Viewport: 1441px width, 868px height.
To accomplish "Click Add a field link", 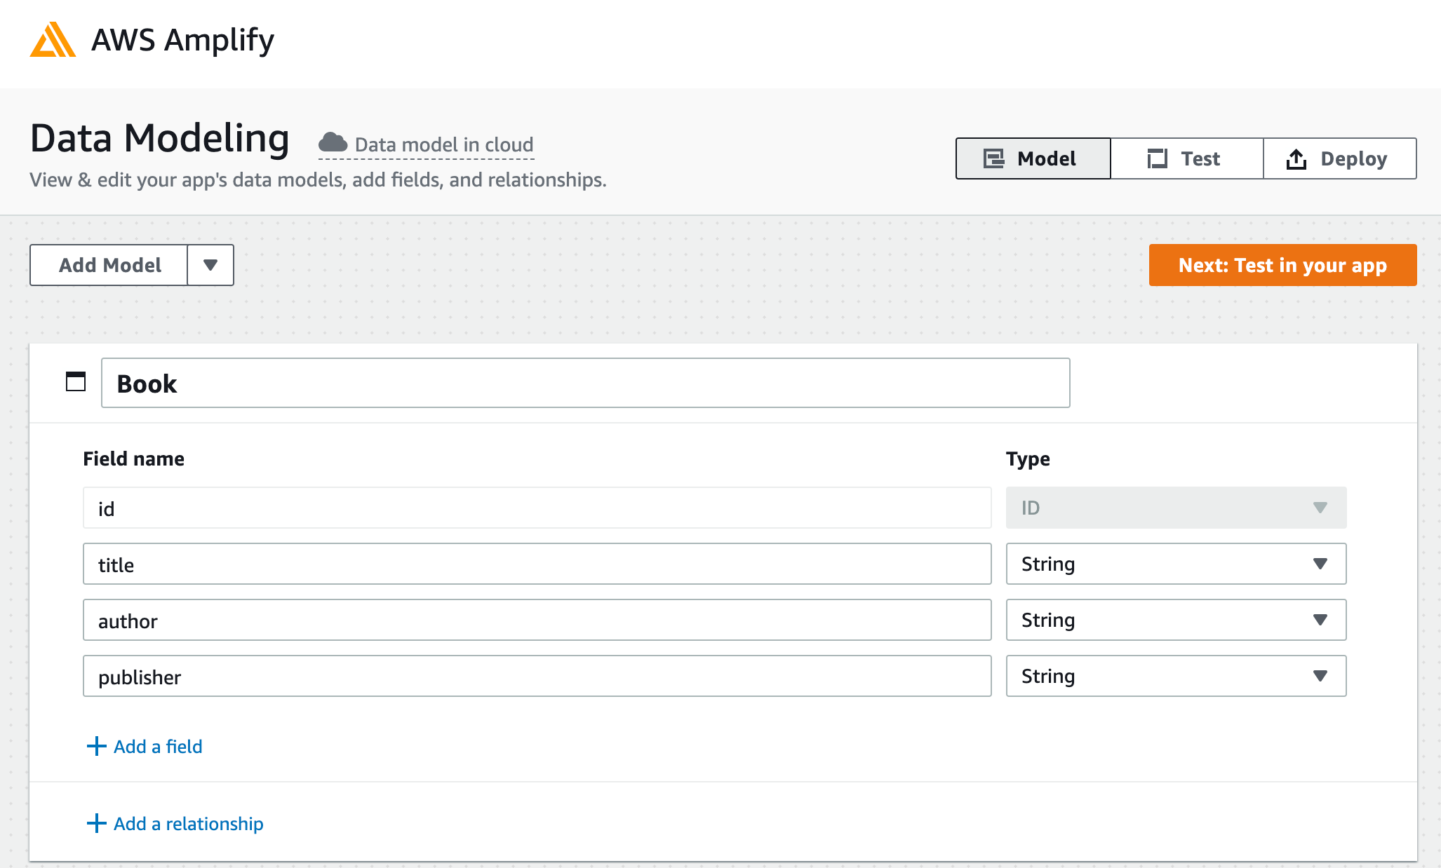I will click(x=145, y=746).
